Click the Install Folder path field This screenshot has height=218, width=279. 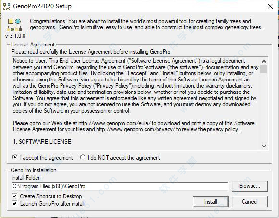coord(120,186)
